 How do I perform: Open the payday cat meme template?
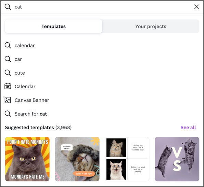tap(127, 159)
